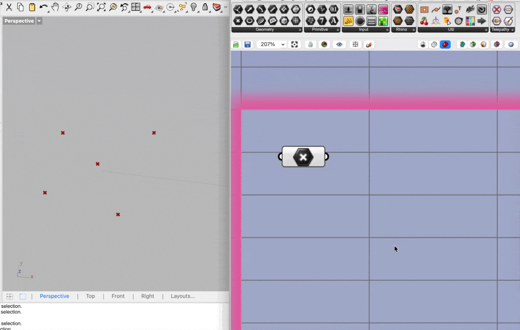Switch to the Top viewport tab
This screenshot has width=520, height=330.
[x=90, y=296]
